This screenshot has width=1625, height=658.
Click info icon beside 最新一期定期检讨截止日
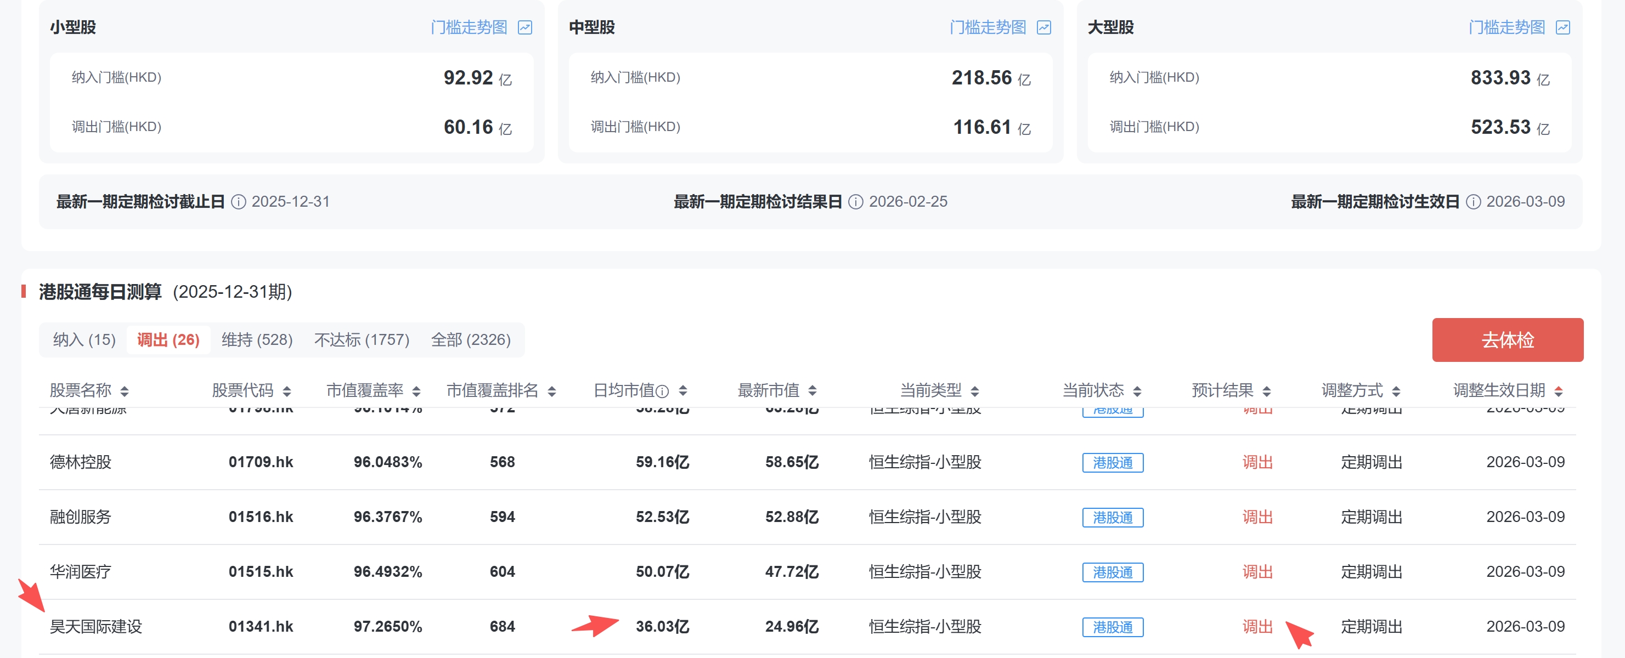239,202
